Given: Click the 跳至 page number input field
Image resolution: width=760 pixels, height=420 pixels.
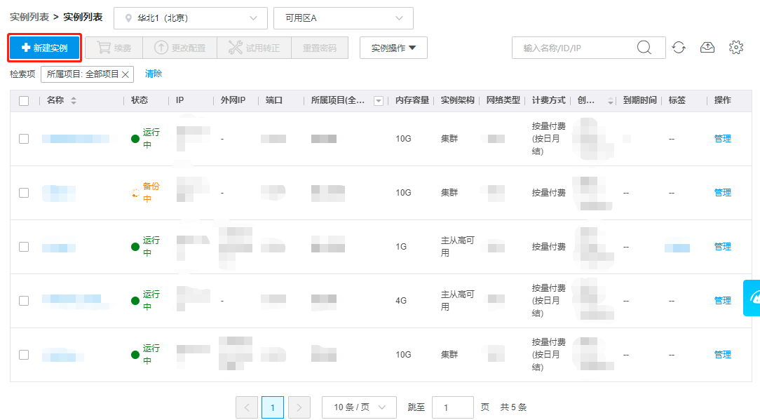Looking at the screenshot, I should (x=453, y=407).
